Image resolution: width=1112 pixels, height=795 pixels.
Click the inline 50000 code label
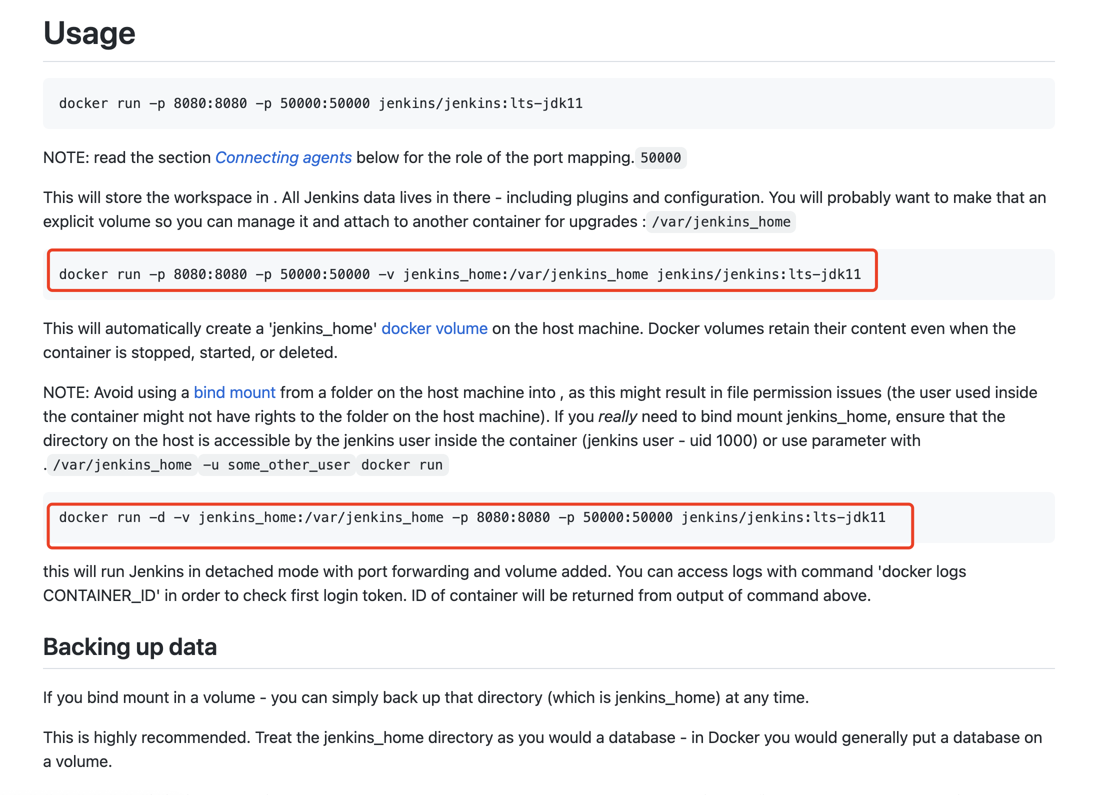pyautogui.click(x=660, y=158)
